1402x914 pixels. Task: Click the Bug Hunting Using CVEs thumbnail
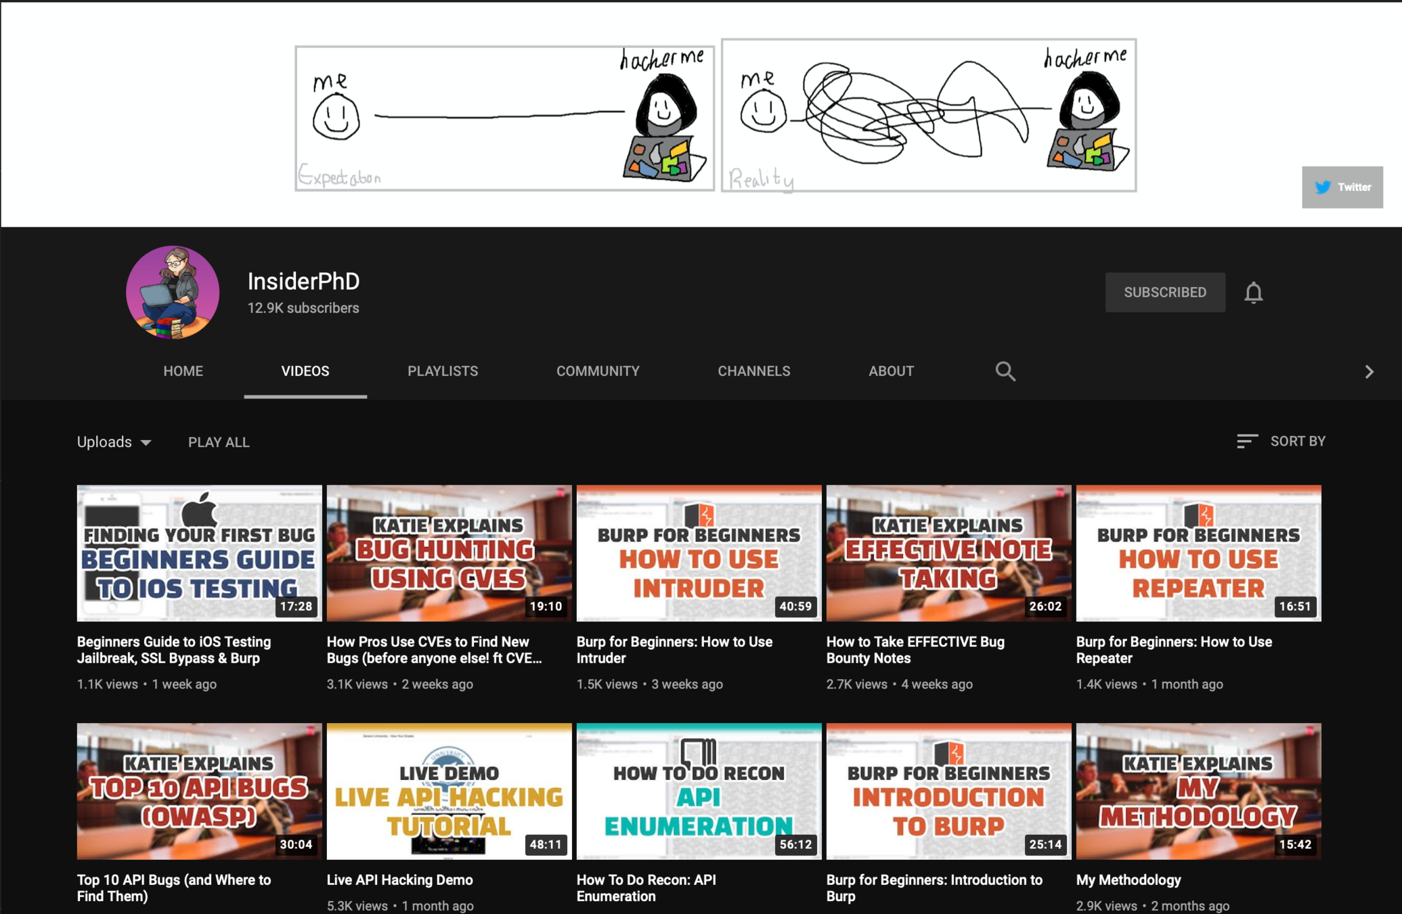(449, 552)
